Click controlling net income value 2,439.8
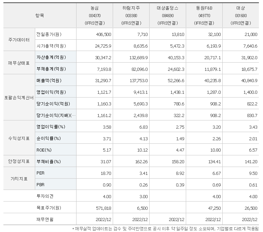The image size is (263, 232). (x=141, y=115)
